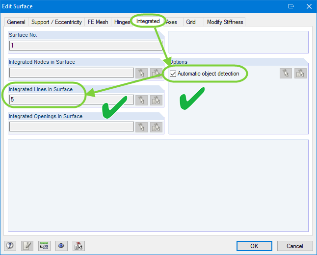Viewport: 317px width, 255px height.
Task: Go to the Axes tab
Action: click(172, 22)
